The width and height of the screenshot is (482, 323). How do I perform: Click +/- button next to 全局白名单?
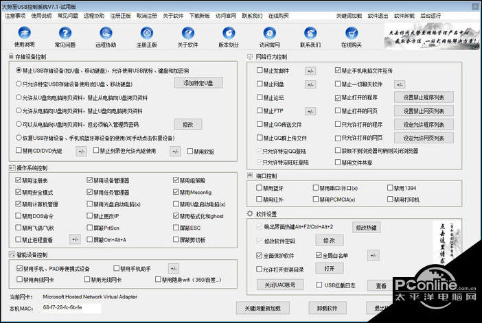point(374,256)
